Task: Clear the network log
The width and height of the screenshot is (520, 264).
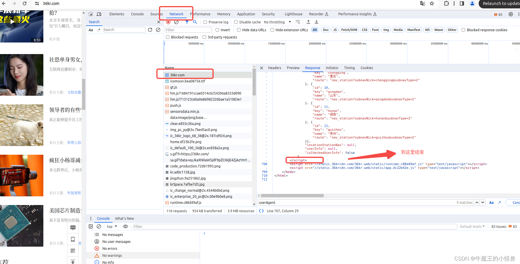Action: click(176, 22)
